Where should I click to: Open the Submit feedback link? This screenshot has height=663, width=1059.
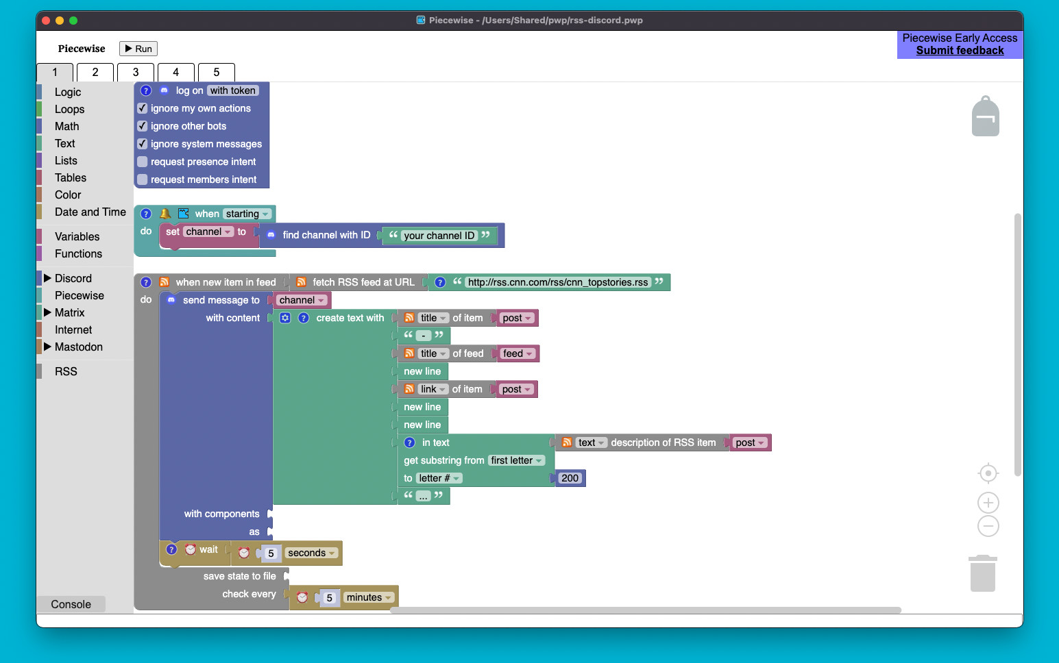coord(960,50)
